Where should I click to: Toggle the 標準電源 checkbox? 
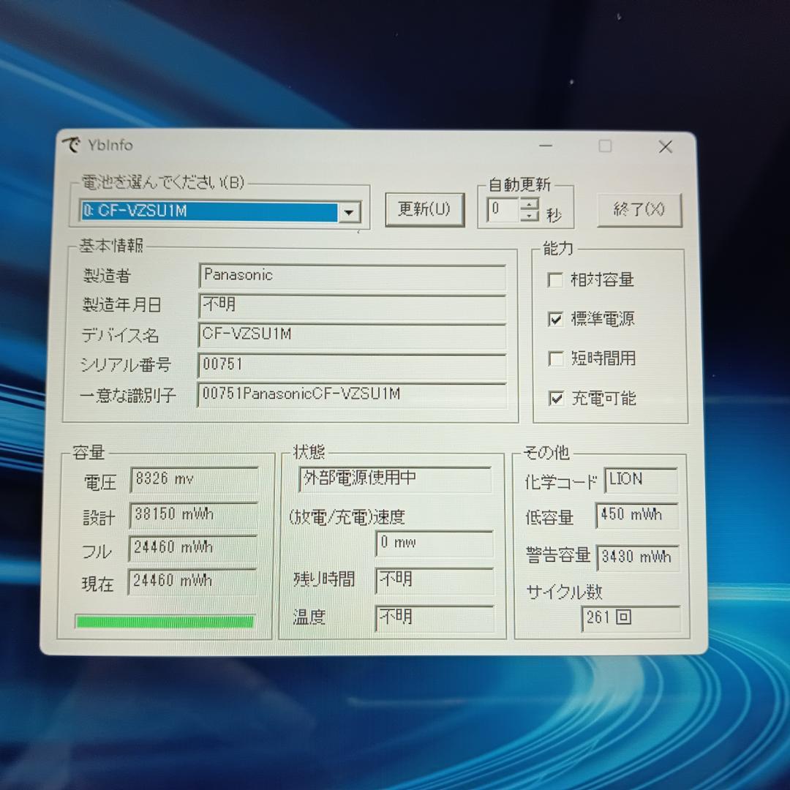[555, 319]
